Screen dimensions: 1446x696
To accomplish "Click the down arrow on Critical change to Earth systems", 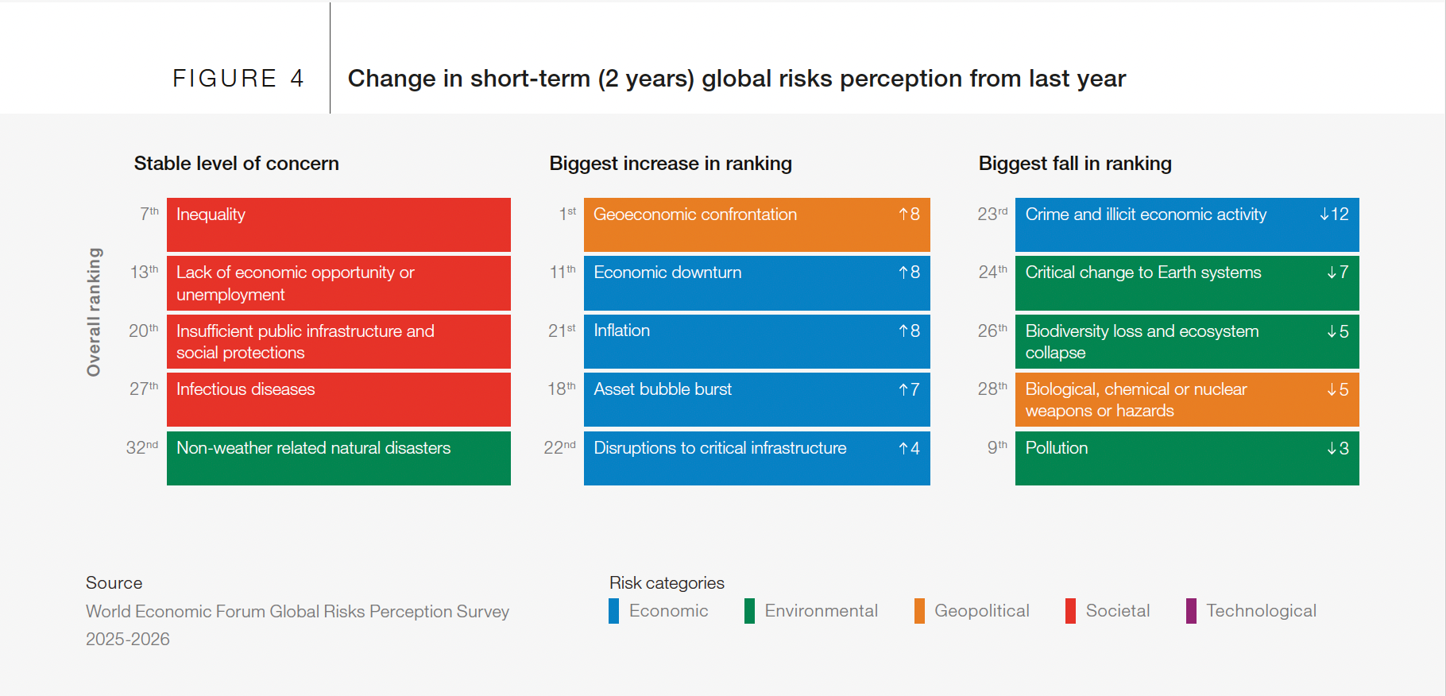I will (x=1332, y=273).
